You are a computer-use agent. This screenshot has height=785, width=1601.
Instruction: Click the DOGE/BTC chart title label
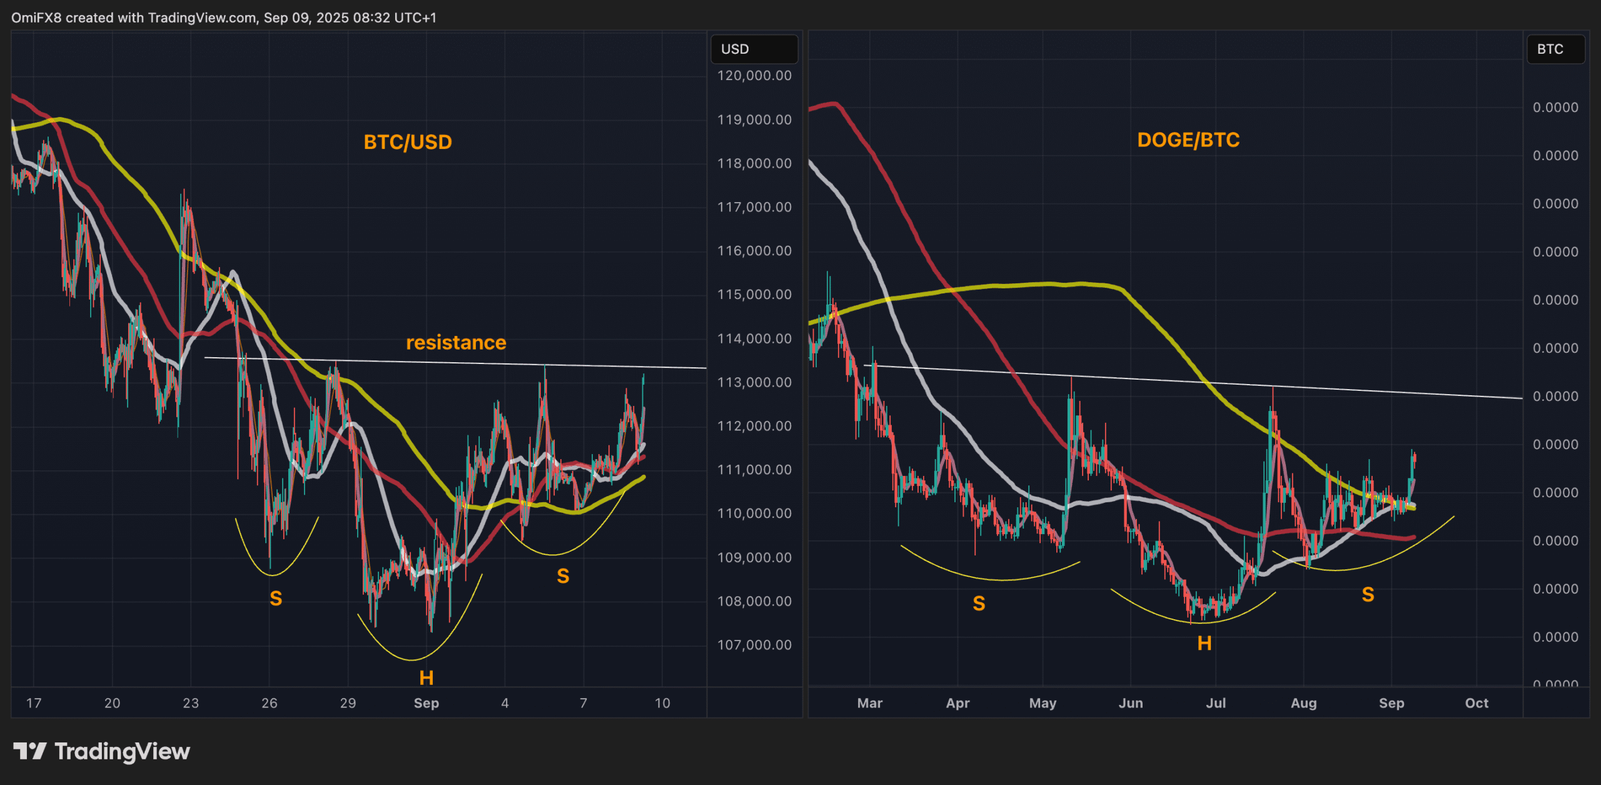[1188, 140]
